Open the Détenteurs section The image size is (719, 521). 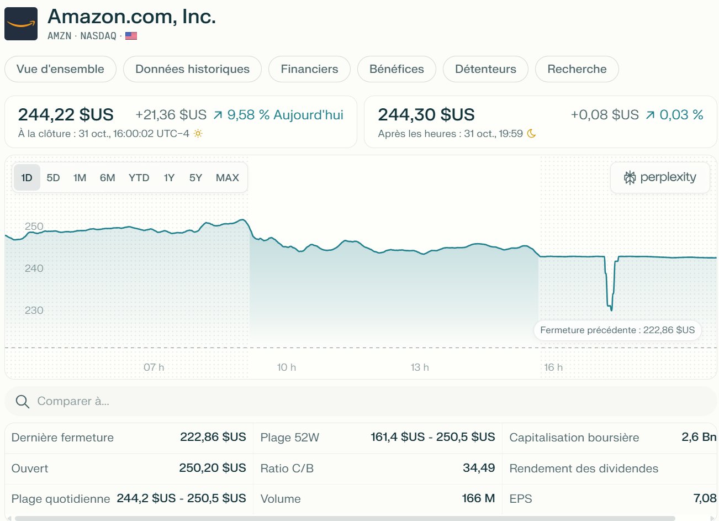coord(485,69)
